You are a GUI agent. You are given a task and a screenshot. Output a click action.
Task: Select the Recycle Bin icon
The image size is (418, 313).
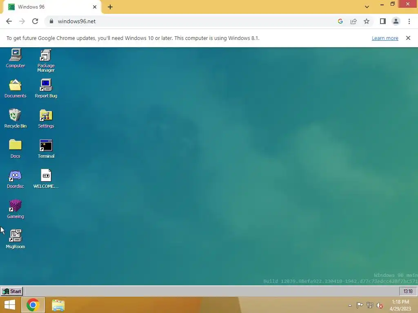pos(15,119)
